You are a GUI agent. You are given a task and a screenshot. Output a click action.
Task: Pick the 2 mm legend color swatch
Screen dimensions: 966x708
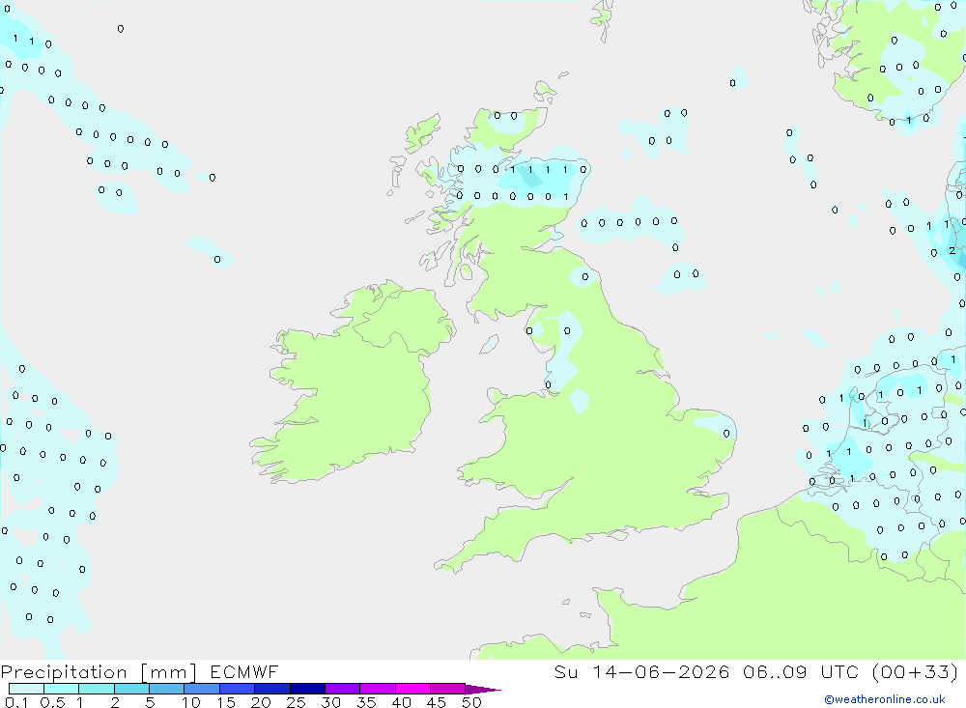[131, 689]
